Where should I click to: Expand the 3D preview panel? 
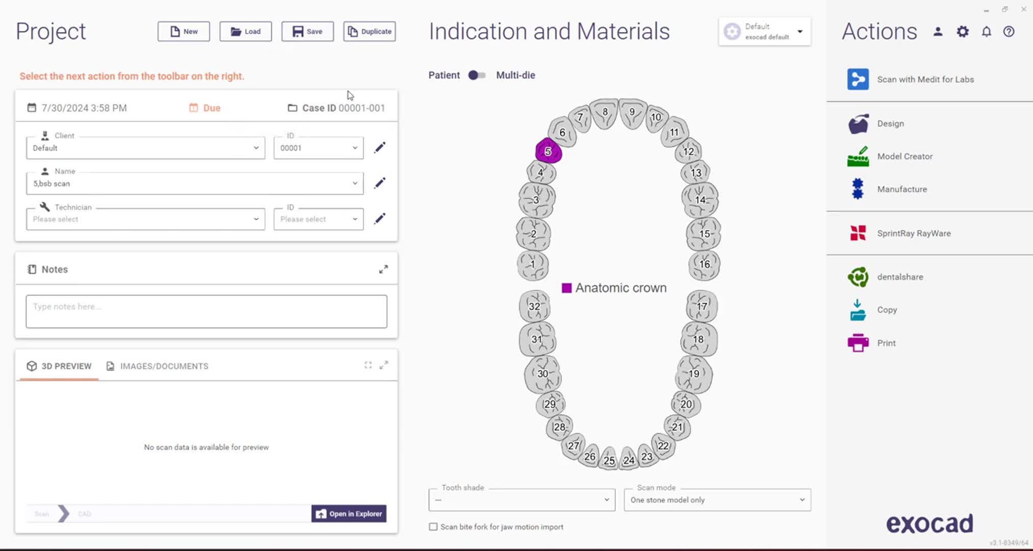(x=384, y=365)
